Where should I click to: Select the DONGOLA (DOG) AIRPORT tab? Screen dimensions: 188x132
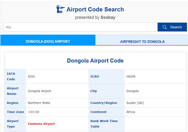(x=48, y=40)
